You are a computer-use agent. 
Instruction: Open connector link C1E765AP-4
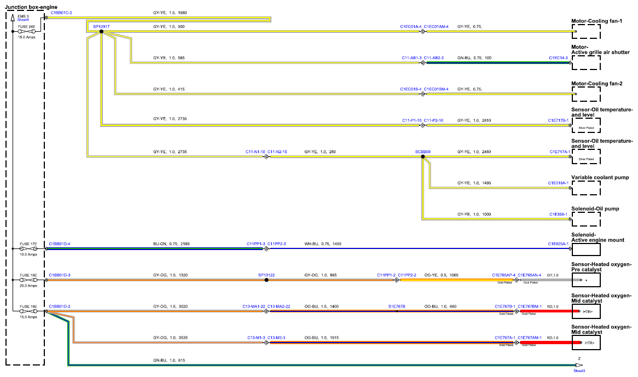pyautogui.click(x=504, y=275)
